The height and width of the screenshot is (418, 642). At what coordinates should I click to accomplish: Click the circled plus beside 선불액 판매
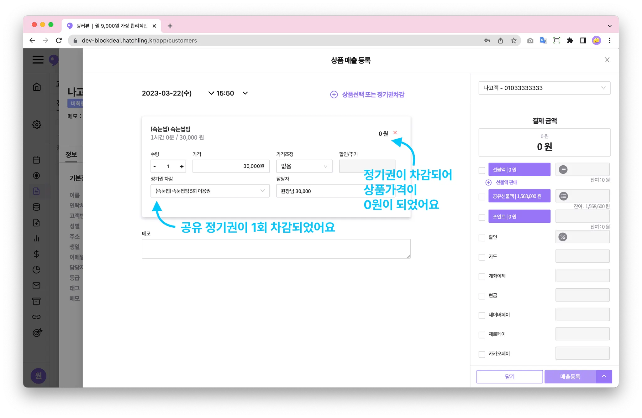(488, 183)
